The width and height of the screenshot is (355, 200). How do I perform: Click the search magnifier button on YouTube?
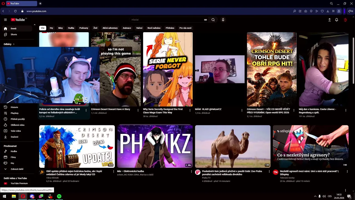213,20
